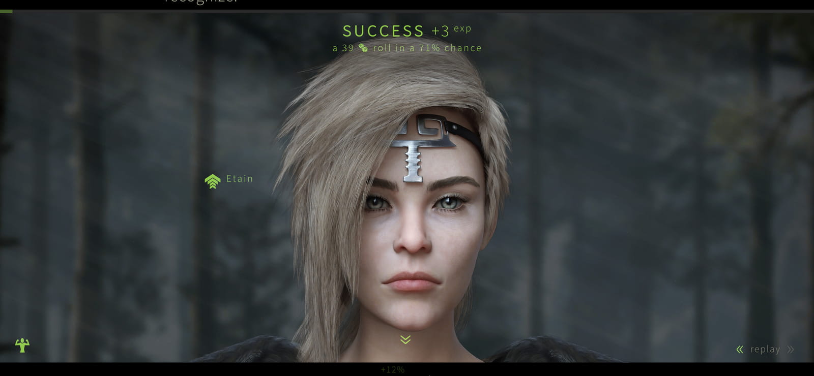Click the roll value 39

pyautogui.click(x=348, y=48)
